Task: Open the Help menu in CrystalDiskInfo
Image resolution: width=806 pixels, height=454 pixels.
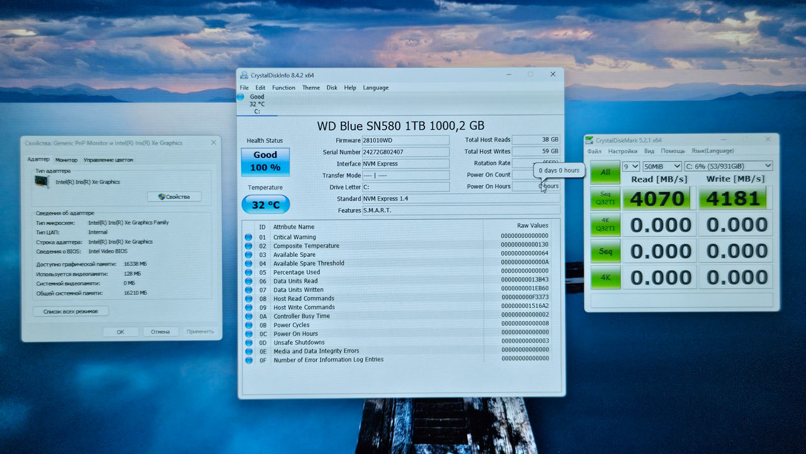Action: (x=350, y=88)
